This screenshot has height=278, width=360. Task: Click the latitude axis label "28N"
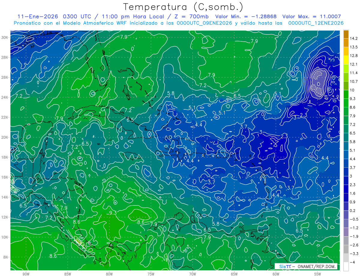tap(4, 57)
